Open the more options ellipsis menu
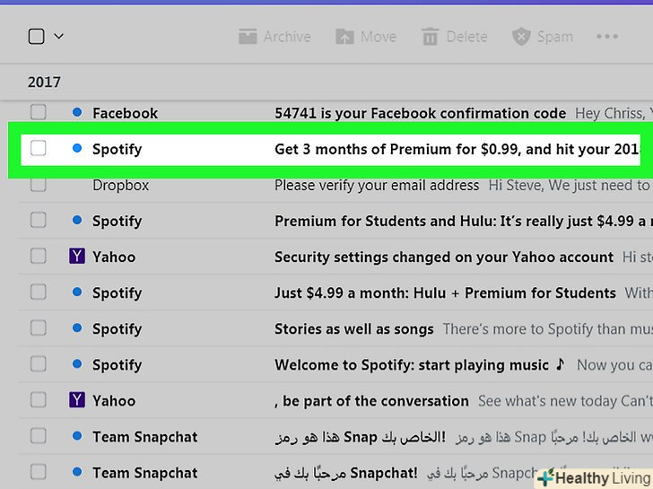The width and height of the screenshot is (653, 489). [607, 37]
